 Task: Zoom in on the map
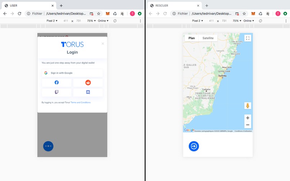pyautogui.click(x=248, y=118)
